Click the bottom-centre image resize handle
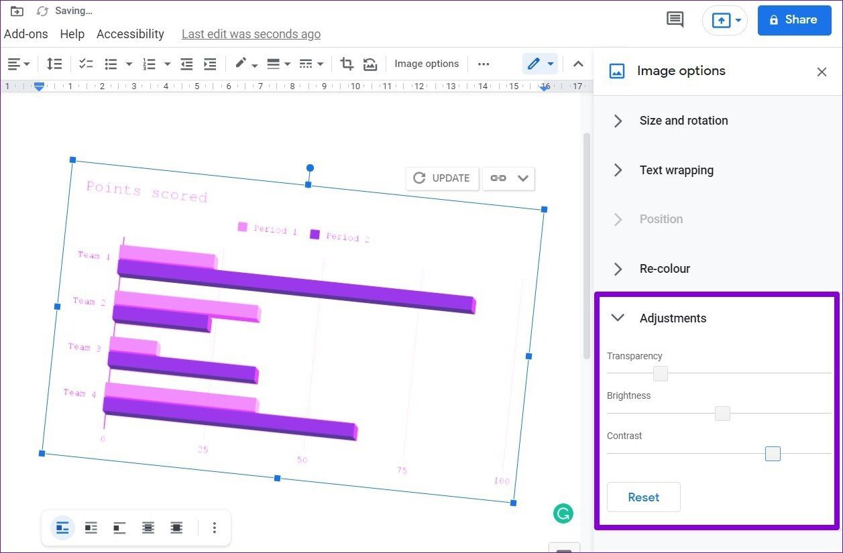843x553 pixels. tap(278, 478)
